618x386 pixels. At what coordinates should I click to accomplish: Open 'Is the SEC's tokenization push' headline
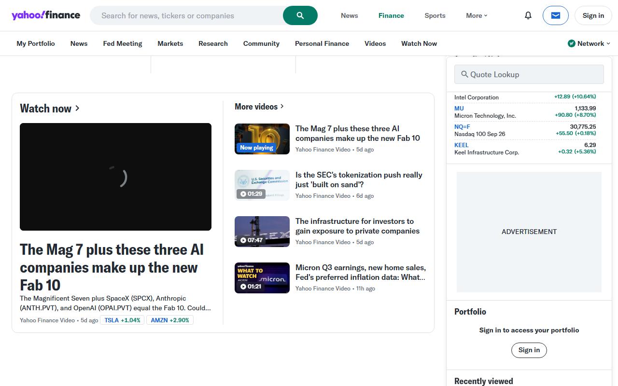coord(359,179)
